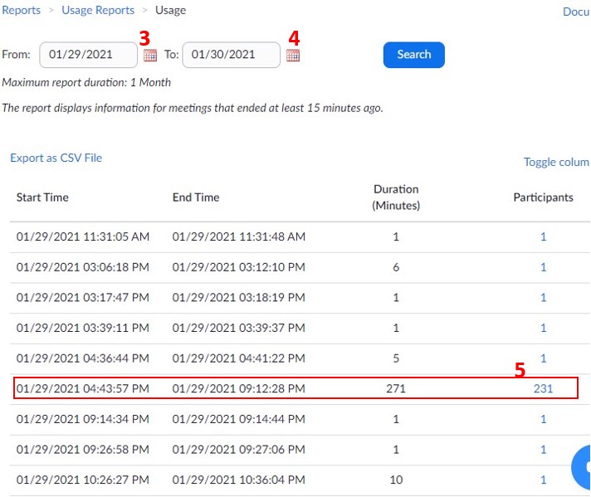Click the Duration (Minutes) column header

[x=396, y=197]
